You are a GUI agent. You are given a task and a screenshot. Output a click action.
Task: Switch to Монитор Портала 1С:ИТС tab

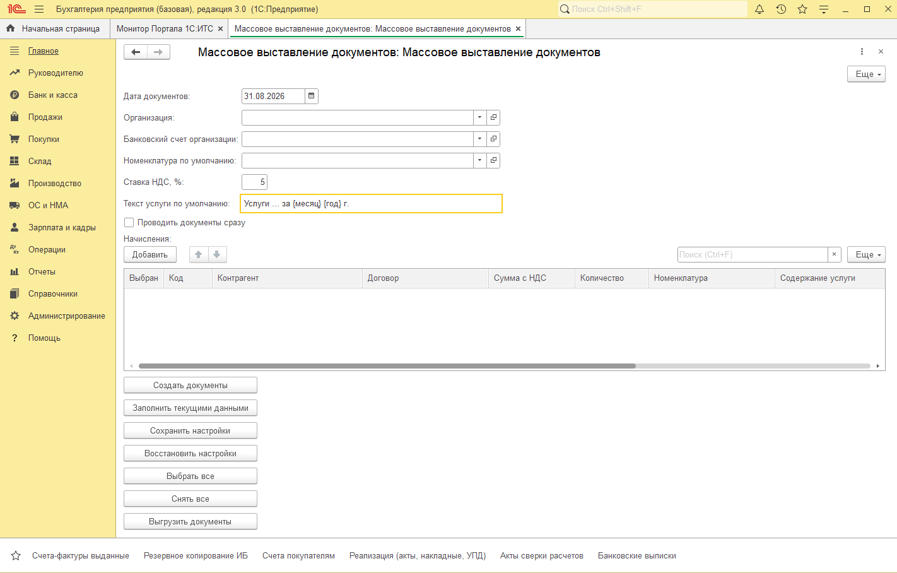[x=165, y=29]
